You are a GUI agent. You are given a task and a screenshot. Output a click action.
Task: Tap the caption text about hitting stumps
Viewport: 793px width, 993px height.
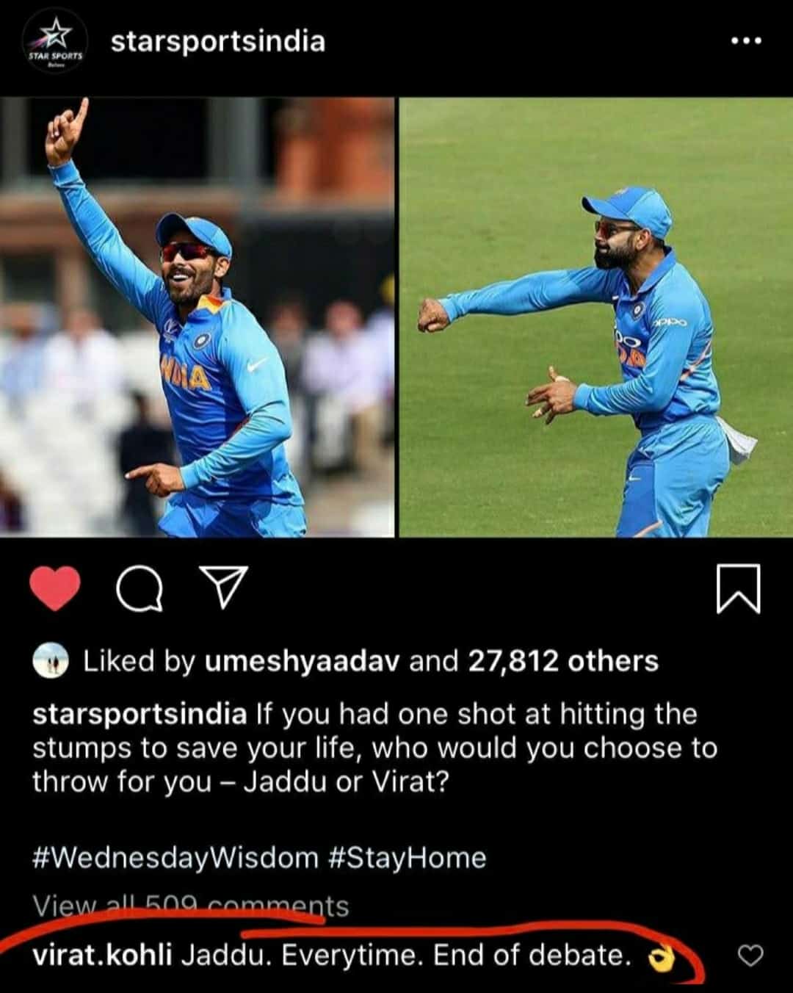[374, 748]
